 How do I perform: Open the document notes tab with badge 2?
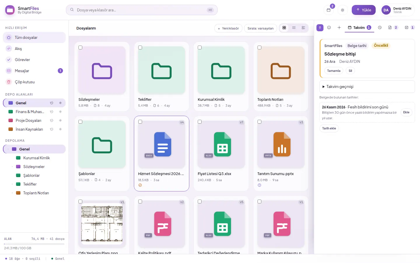(393, 27)
